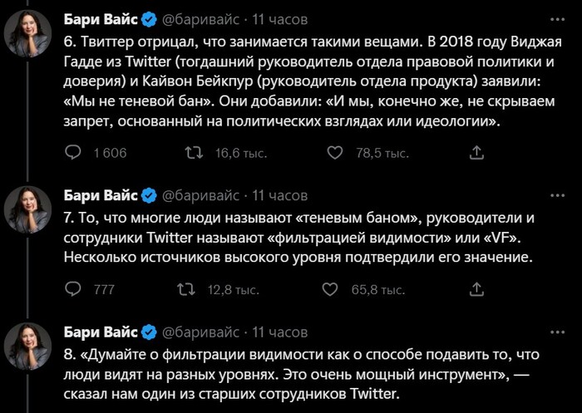Open author avatar on tweet 8
This screenshot has height=413, width=582.
(x=30, y=348)
